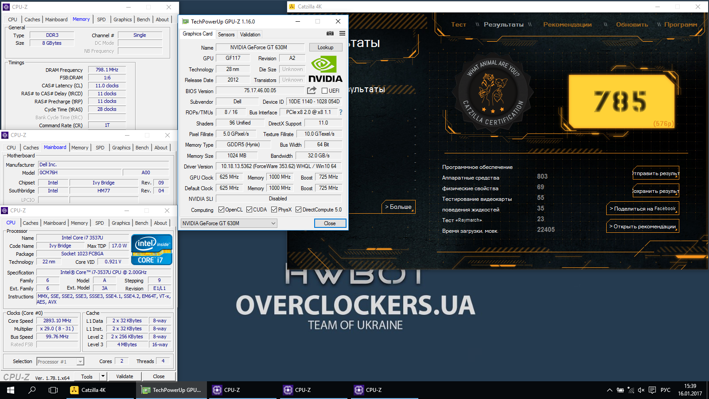The image size is (709, 399).
Task: Click Поделиться на Facebook in Catzilla
Action: click(643, 208)
